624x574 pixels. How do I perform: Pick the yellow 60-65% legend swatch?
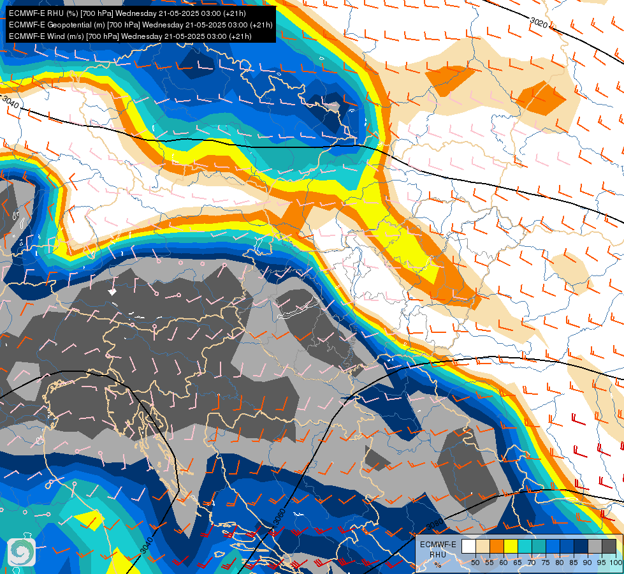[x=511, y=547]
